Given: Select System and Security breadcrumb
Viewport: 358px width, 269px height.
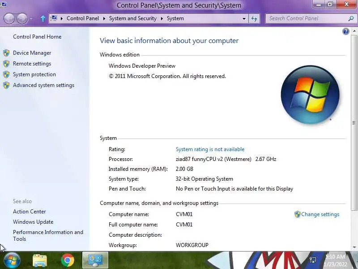Looking at the screenshot, I should tap(133, 18).
